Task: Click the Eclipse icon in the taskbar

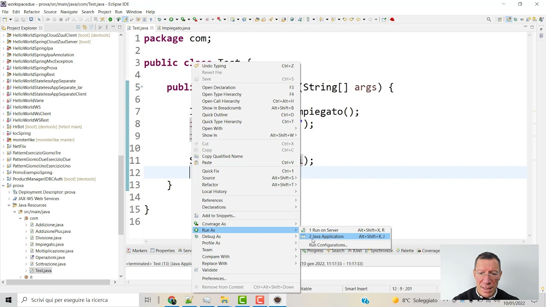Action: coord(277,300)
